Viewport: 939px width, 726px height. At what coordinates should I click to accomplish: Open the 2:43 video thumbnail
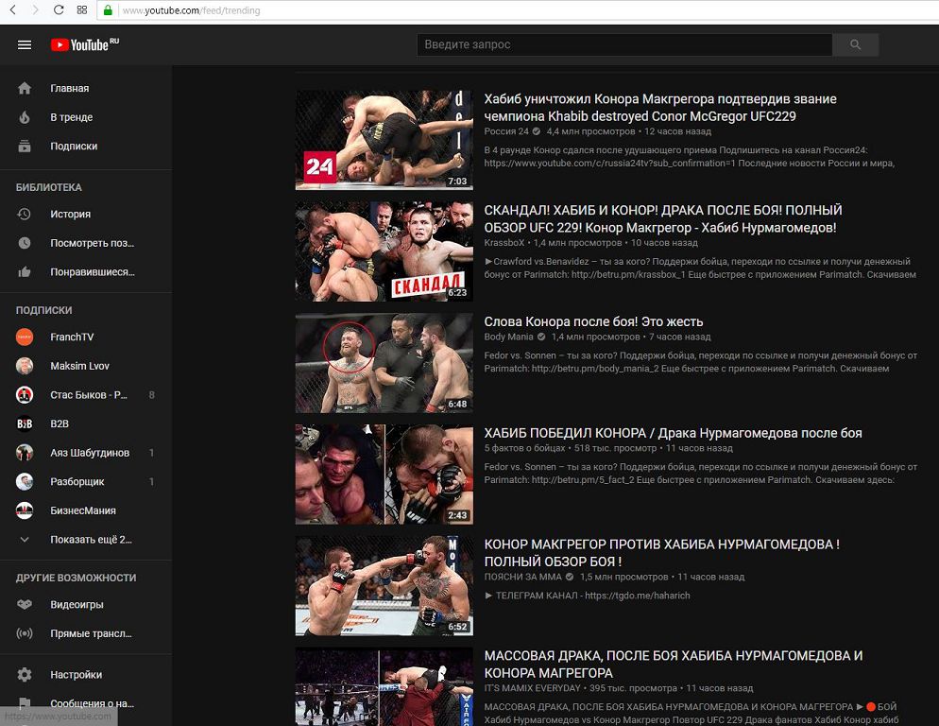[x=384, y=475]
